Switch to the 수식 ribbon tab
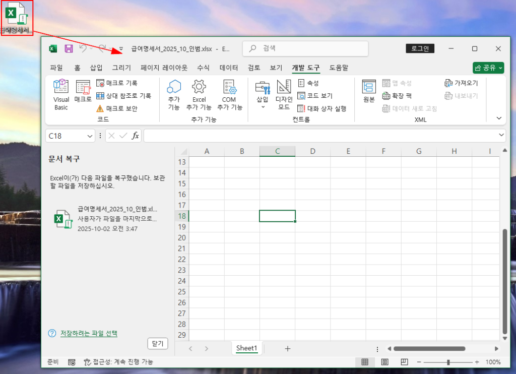 (203, 68)
